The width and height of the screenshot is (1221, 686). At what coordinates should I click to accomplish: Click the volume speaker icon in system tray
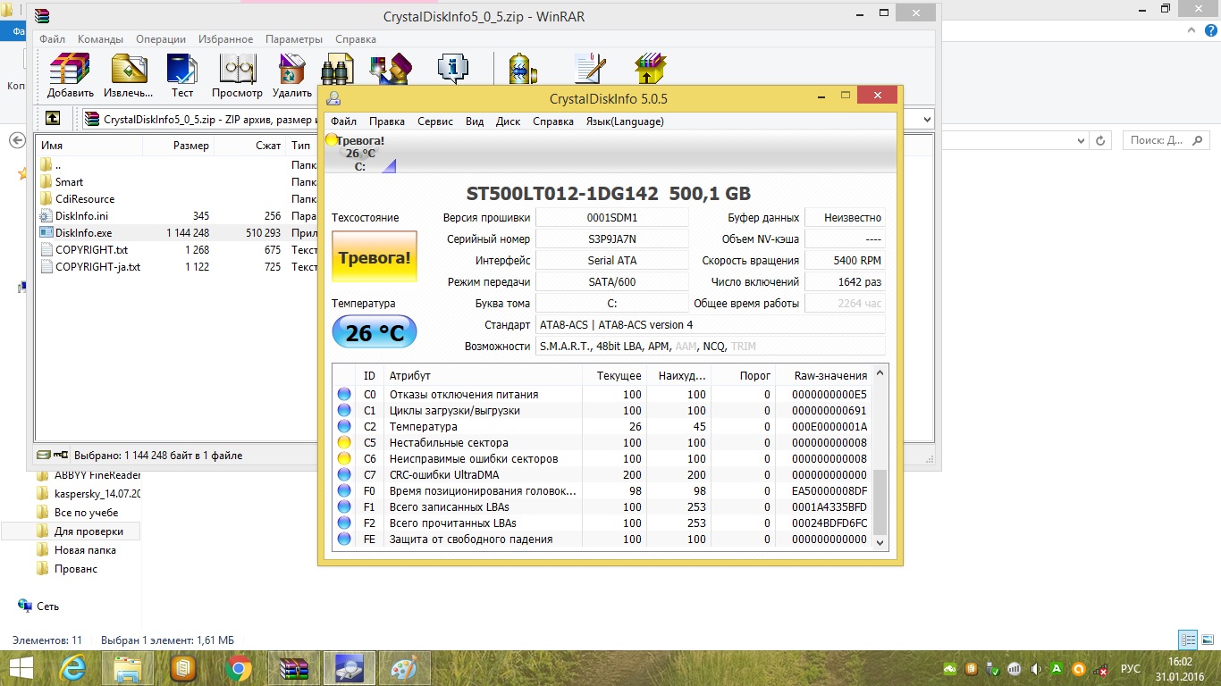1035,669
